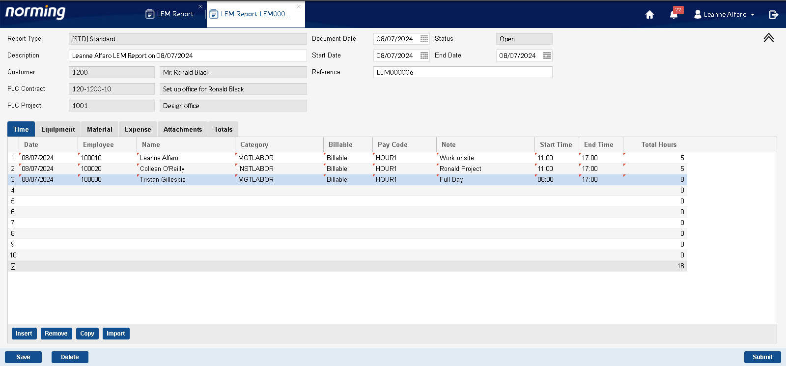Screen dimensions: 786x366
Task: Close the LEM Report-LEM000... tab
Action: click(299, 6)
